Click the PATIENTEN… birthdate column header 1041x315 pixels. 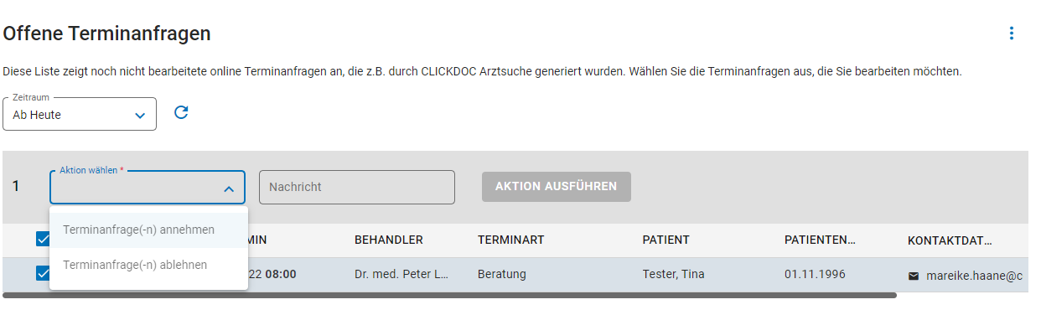[x=820, y=240]
